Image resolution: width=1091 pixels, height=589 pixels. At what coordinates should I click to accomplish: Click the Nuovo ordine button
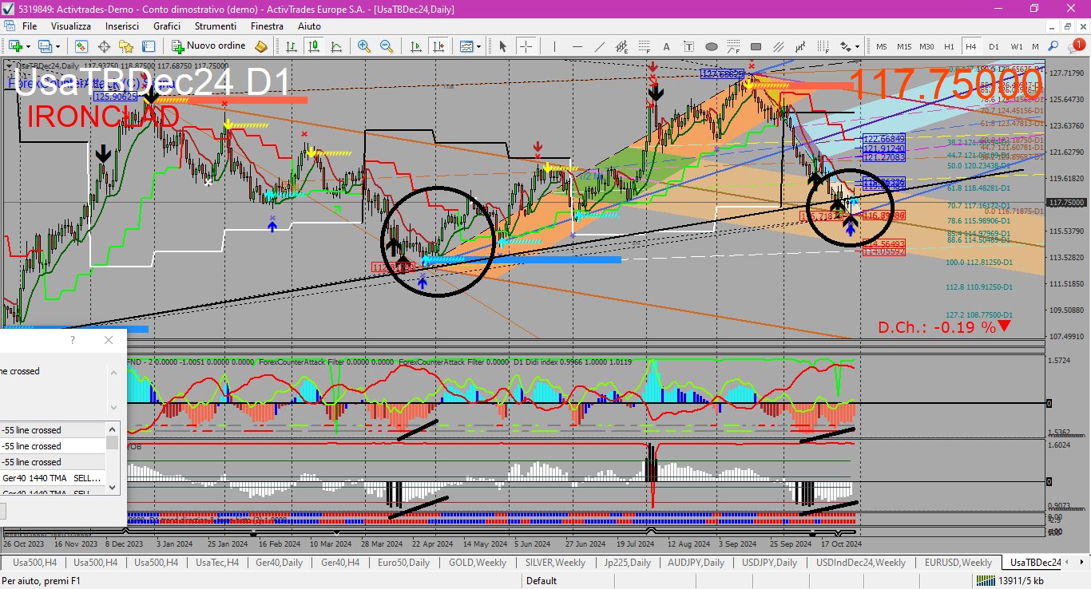point(207,46)
